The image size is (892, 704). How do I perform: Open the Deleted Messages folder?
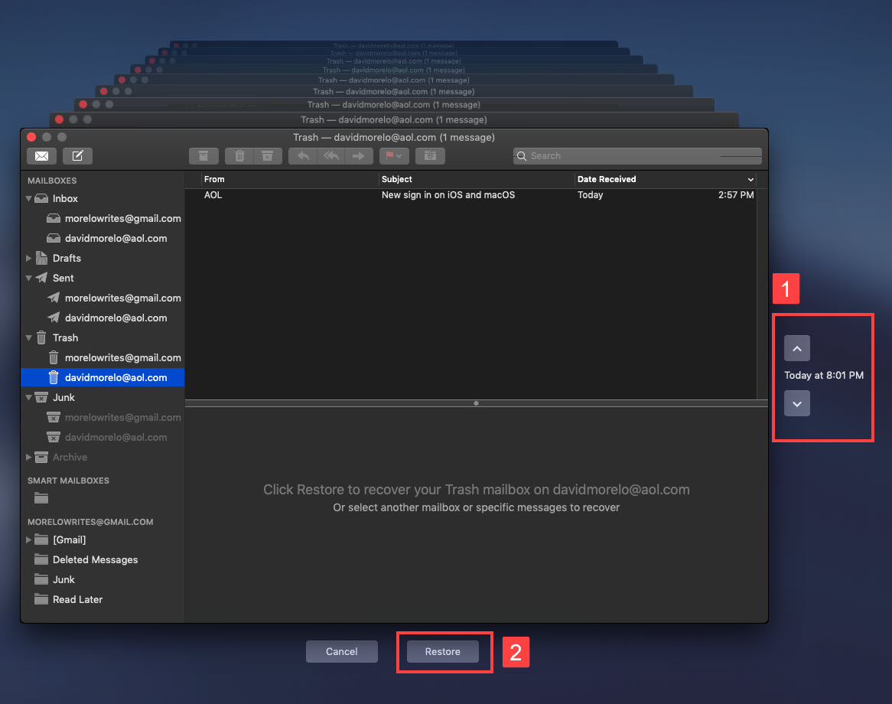[96, 560]
